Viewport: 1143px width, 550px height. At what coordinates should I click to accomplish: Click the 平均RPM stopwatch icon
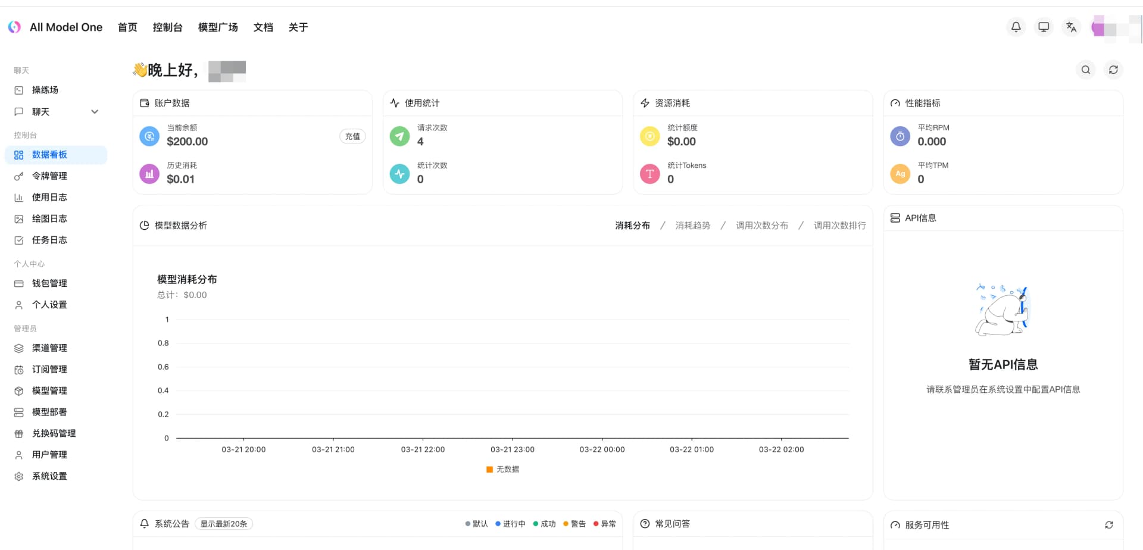click(x=900, y=136)
